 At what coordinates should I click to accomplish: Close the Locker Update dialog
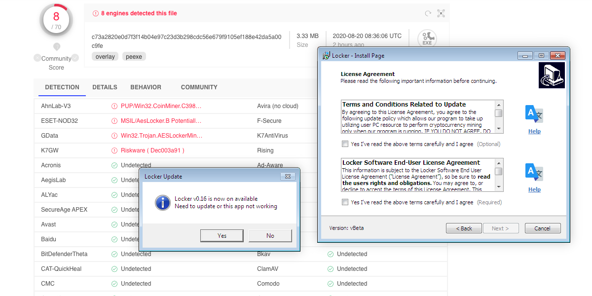coord(289,176)
